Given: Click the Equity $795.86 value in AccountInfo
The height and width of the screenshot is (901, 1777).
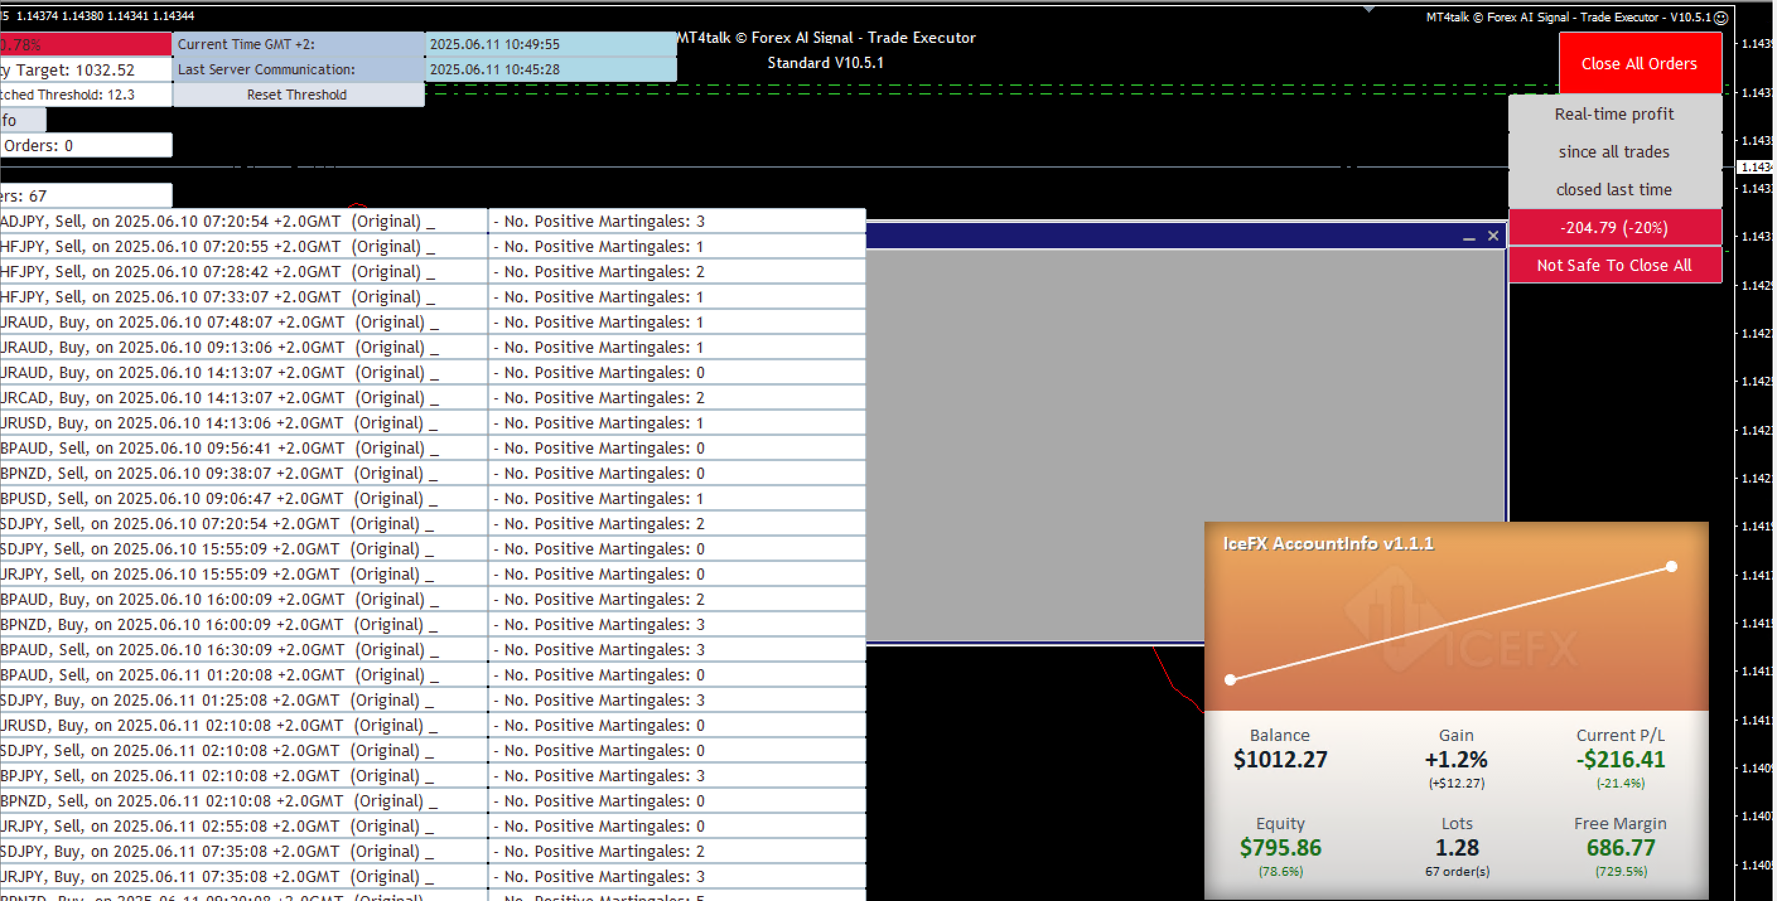Looking at the screenshot, I should click(x=1279, y=847).
